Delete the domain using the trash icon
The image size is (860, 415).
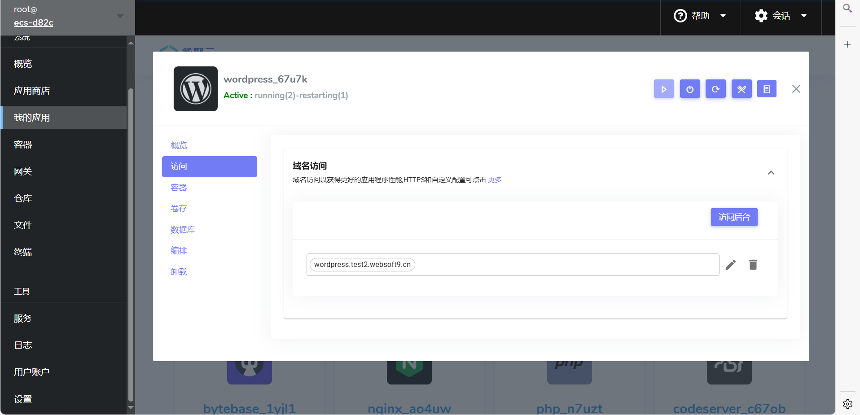click(x=753, y=265)
